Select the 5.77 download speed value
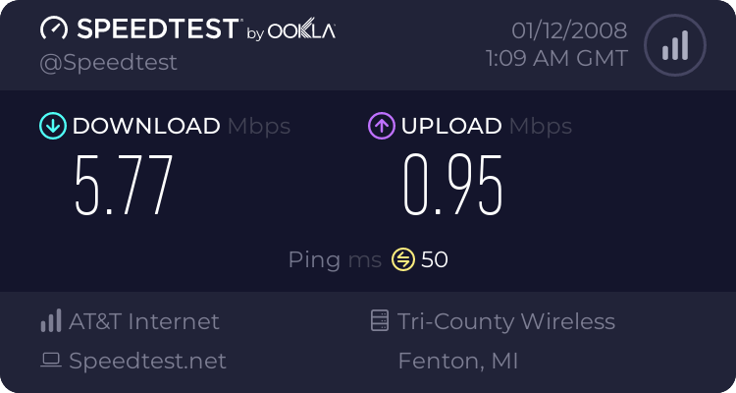 [124, 186]
